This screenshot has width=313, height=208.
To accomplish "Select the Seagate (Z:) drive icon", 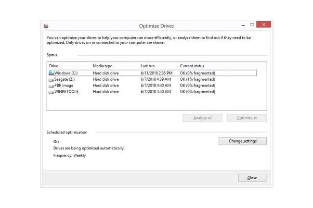I will [x=51, y=80].
